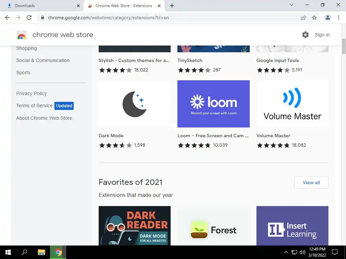View all Favorites of 2021
This screenshot has width=346, height=259.
[311, 182]
